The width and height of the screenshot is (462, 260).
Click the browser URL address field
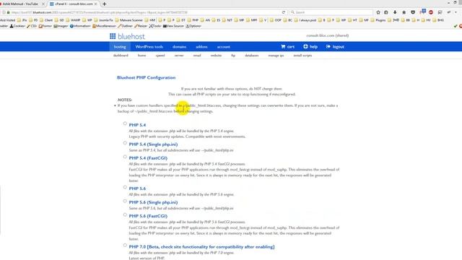click(144, 12)
